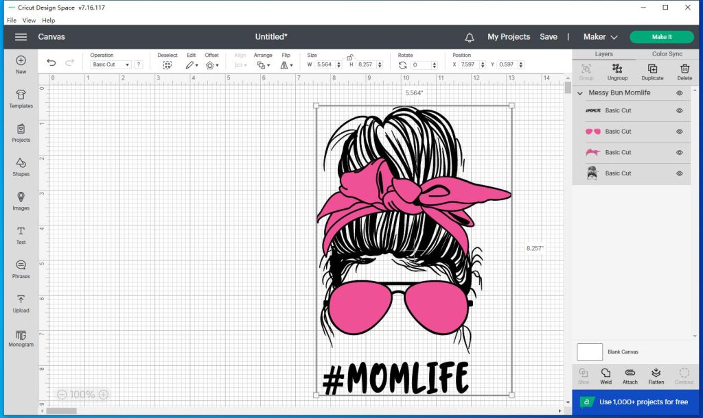Click the Blank Canvas color swatch
Image resolution: width=703 pixels, height=418 pixels.
(589, 352)
